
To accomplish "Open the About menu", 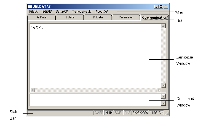I will pyautogui.click(x=101, y=12).
